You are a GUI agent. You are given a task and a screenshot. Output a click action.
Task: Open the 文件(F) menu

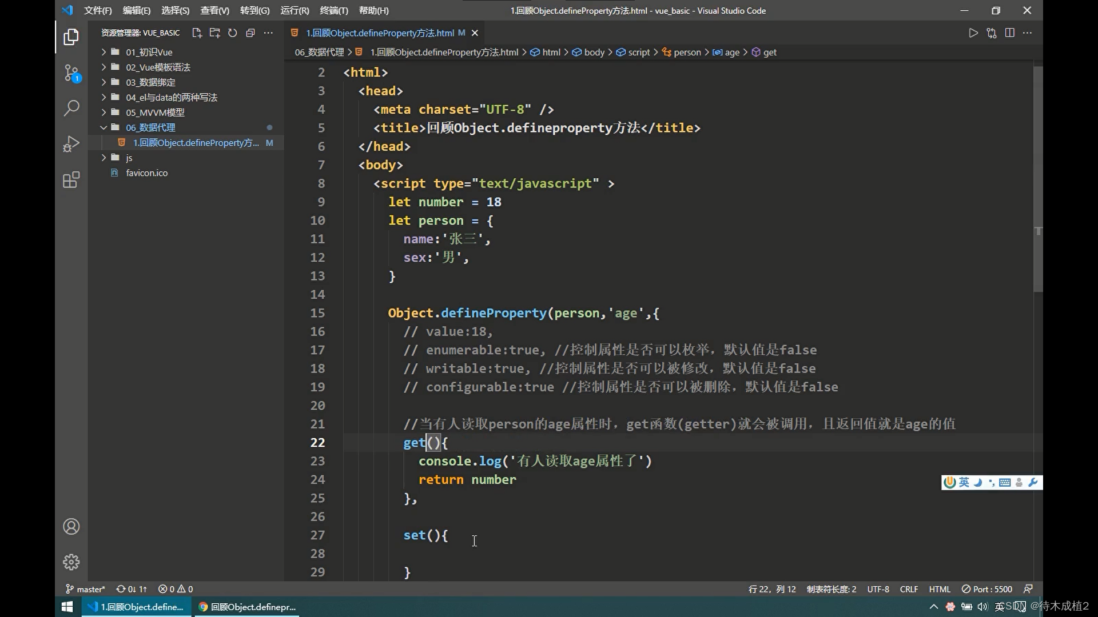[x=98, y=10]
